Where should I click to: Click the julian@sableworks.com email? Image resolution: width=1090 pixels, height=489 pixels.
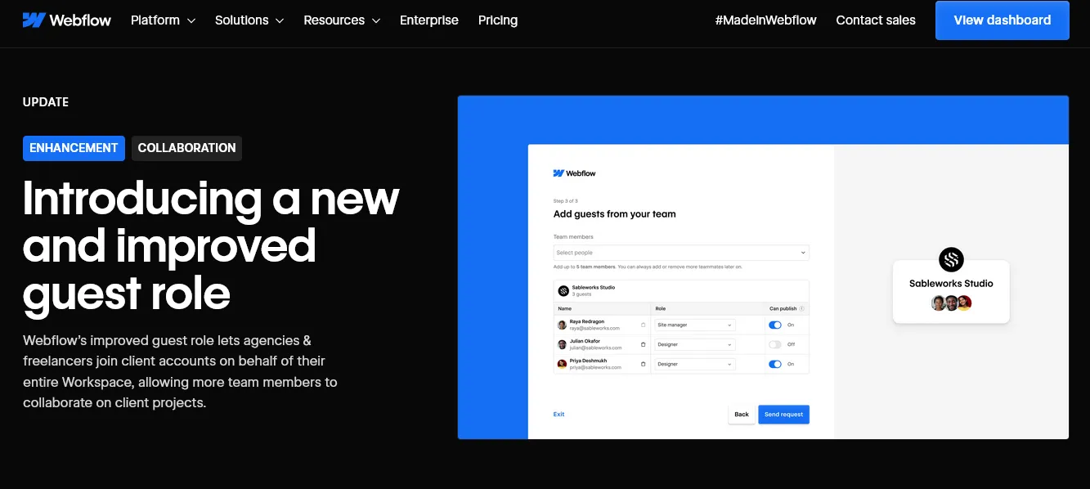click(596, 348)
